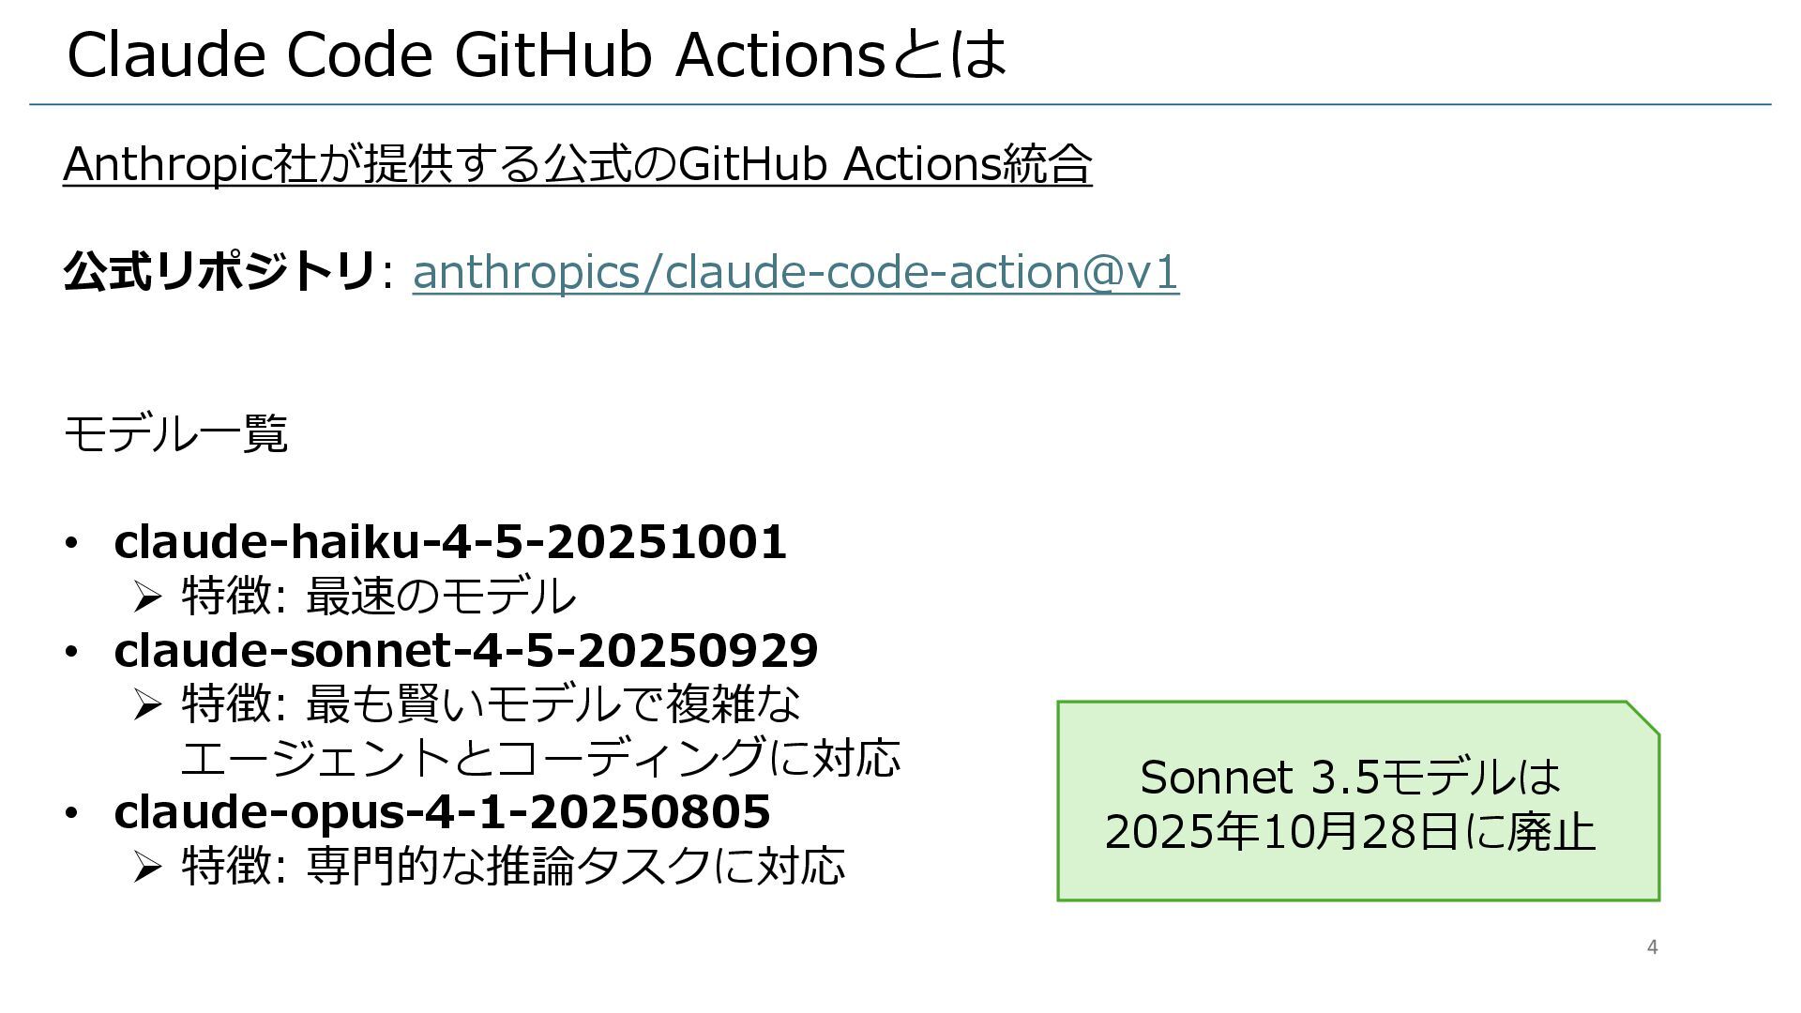The height and width of the screenshot is (1013, 1801).
Task: Select the モデル一覧 heading text
Action: point(174,433)
